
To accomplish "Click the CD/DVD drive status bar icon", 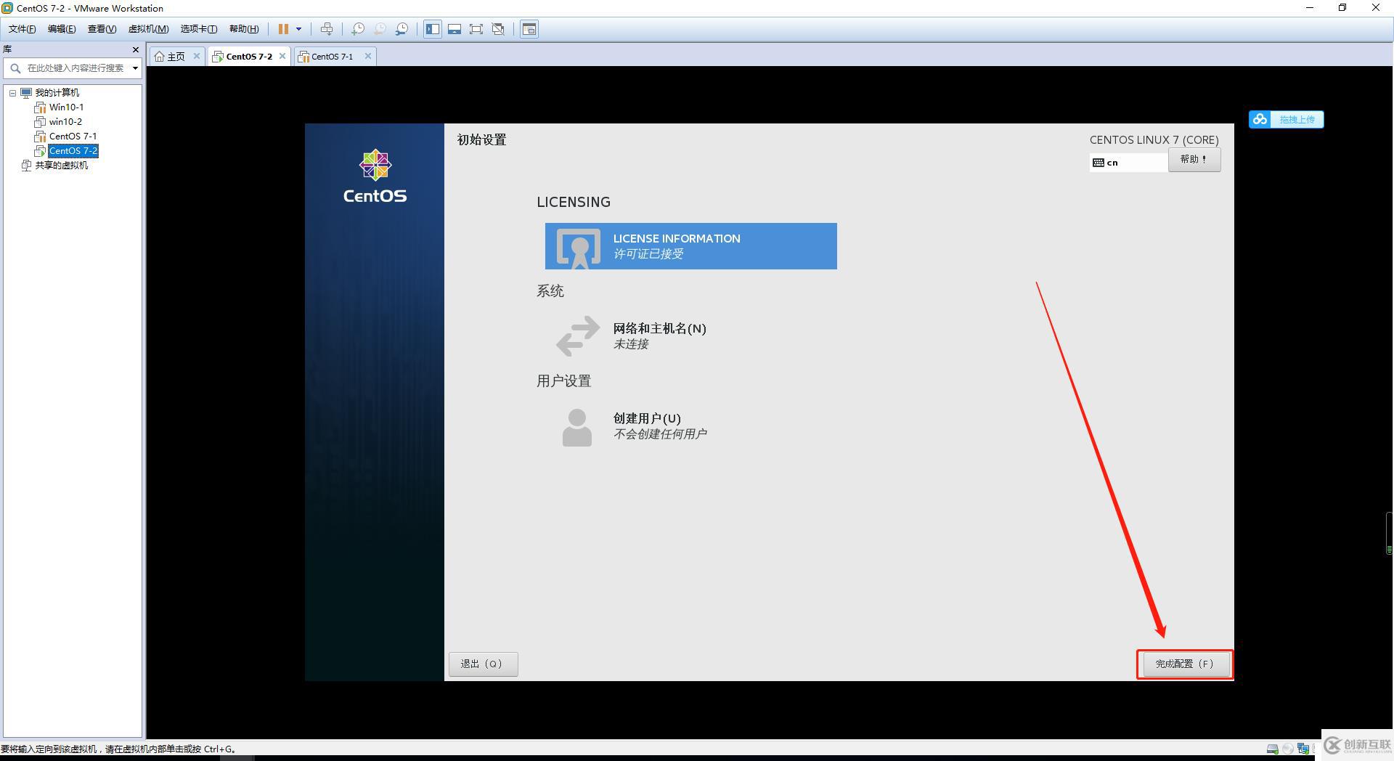I will click(x=1288, y=749).
